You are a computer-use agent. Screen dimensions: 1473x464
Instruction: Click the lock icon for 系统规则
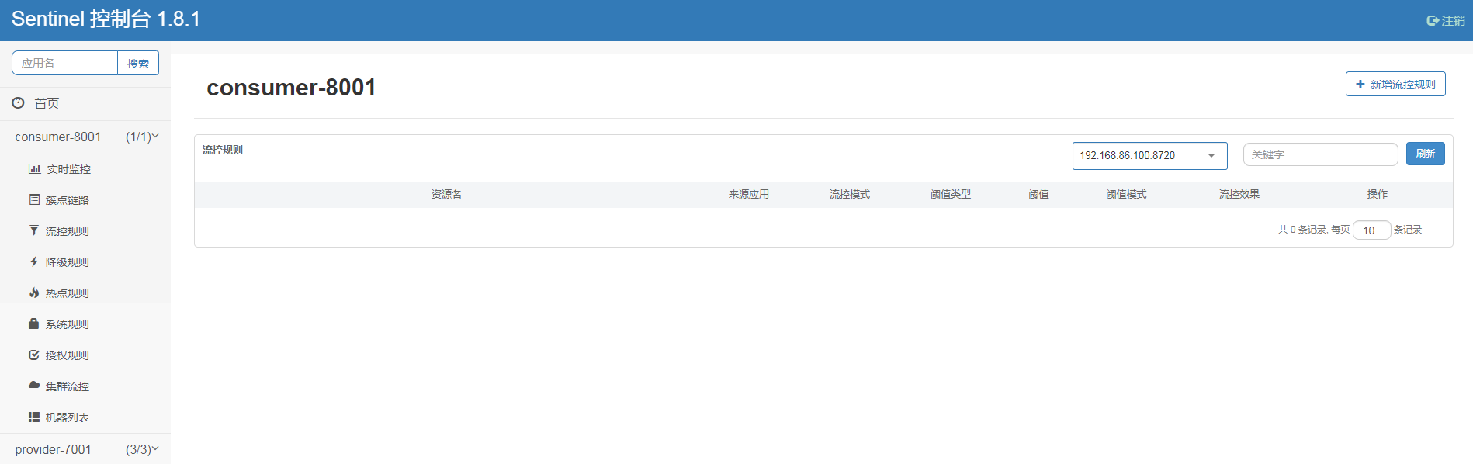(34, 324)
